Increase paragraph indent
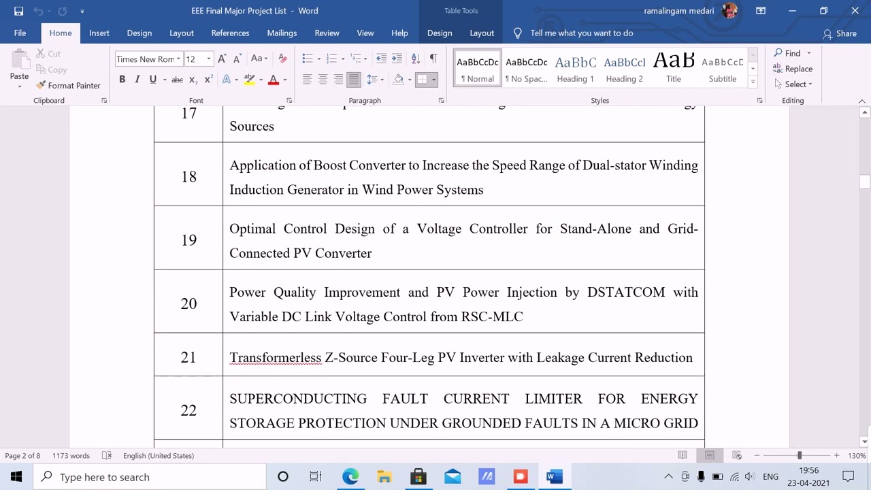 397,59
